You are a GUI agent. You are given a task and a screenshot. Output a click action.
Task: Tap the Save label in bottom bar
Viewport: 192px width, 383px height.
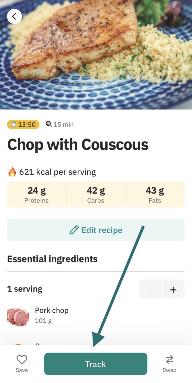click(x=21, y=370)
